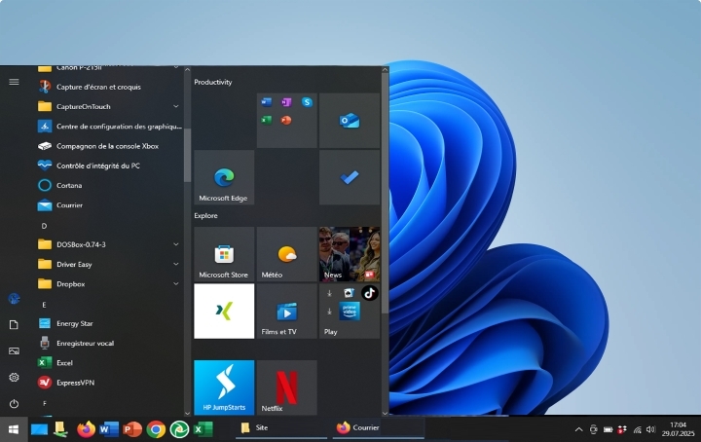Expand the CaptureOnTouch folder
Viewport: 701px width, 442px height.
pos(176,106)
